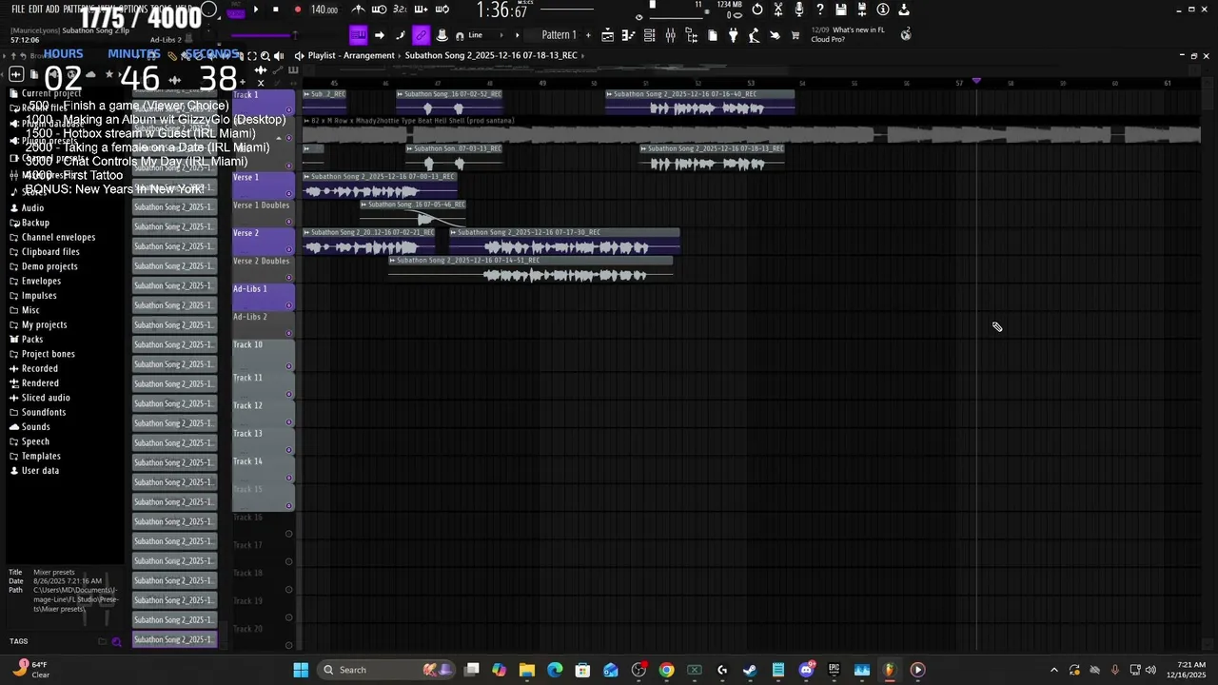
Task: Click the highlighted playlist view icon
Action: point(358,35)
